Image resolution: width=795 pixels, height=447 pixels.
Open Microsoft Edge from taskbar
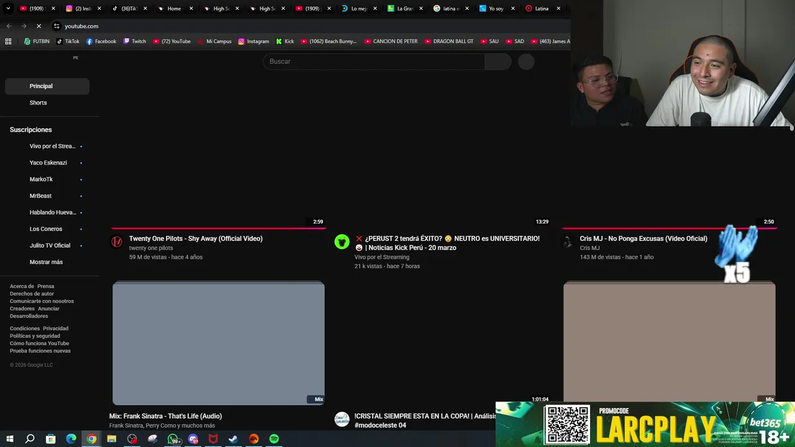click(x=71, y=439)
